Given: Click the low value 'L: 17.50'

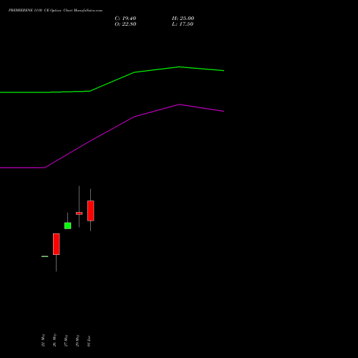Looking at the screenshot, I should (183, 24).
